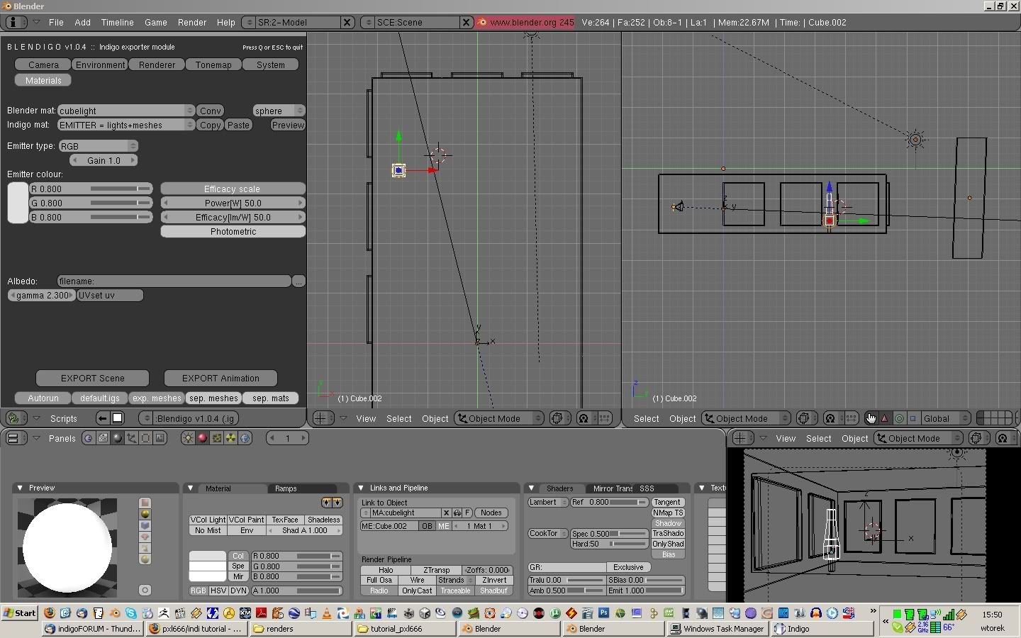Collapse the Preview panel triangle
1021x638 pixels.
[x=20, y=488]
